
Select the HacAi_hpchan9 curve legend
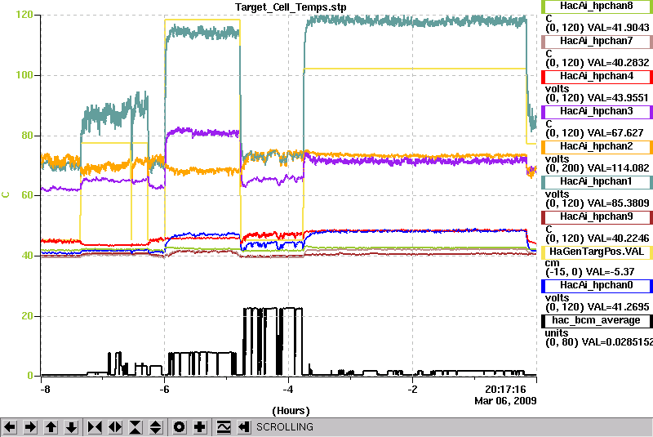click(x=597, y=217)
